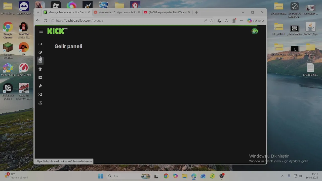
Task: Open the community people sidebar icon
Action: coord(40,95)
